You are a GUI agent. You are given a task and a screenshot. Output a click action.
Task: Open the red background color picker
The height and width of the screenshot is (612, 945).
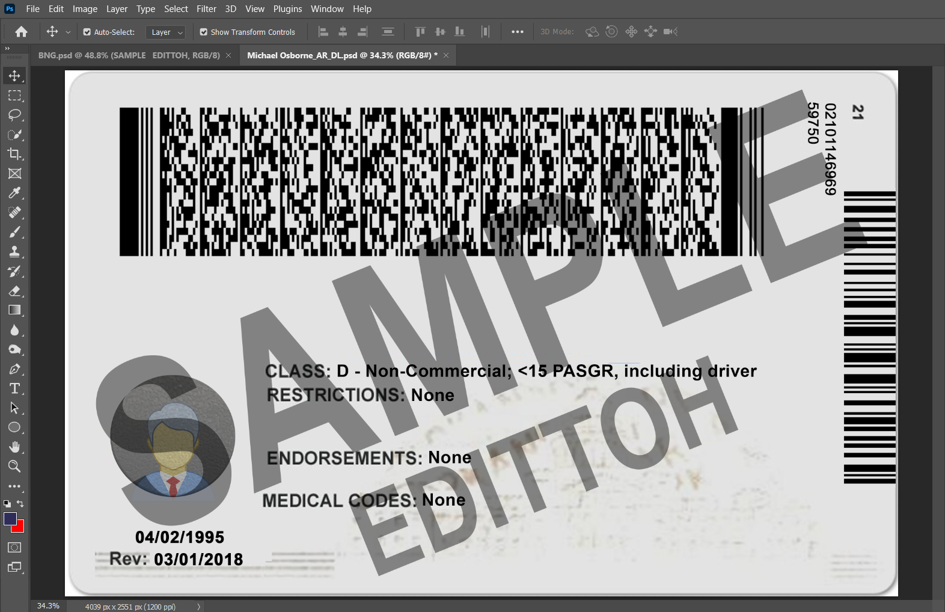(20, 528)
